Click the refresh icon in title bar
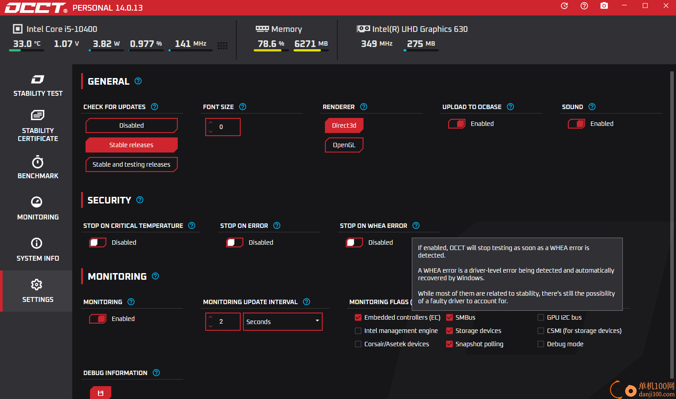This screenshot has height=399, width=676. (564, 6)
